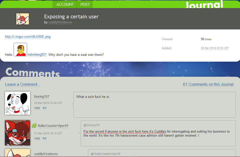Open the imgur link v0LK95E.png
240x157 pixels.
click(28, 37)
